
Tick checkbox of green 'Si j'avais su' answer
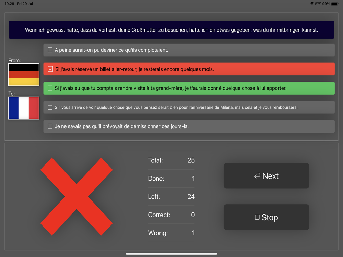pos(50,88)
